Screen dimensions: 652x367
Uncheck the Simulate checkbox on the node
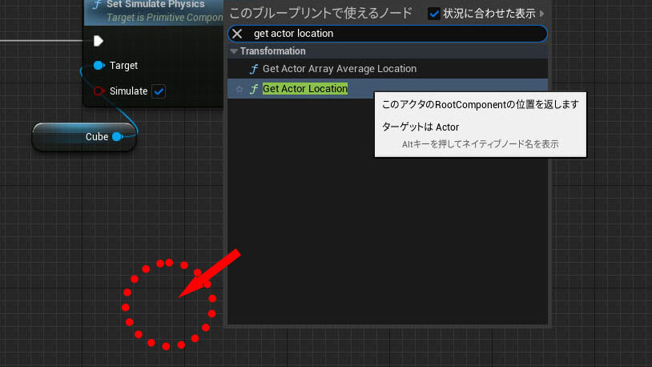[x=159, y=91]
